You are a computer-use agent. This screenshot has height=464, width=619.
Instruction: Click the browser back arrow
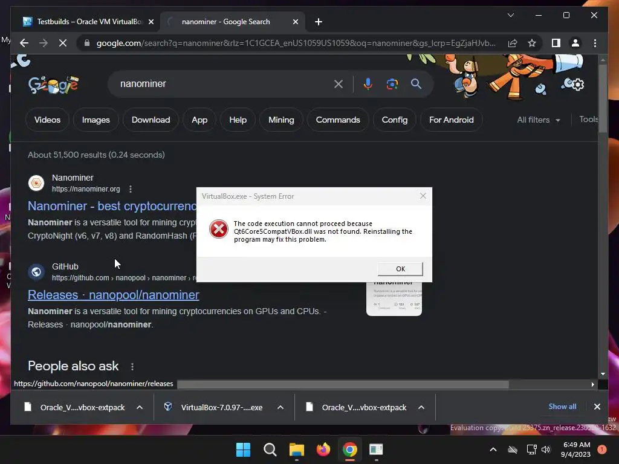click(24, 43)
